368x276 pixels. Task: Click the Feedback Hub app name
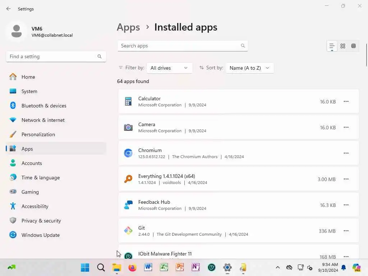(154, 202)
